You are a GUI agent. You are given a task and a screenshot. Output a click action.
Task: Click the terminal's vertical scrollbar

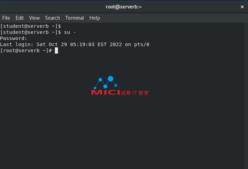(246, 96)
